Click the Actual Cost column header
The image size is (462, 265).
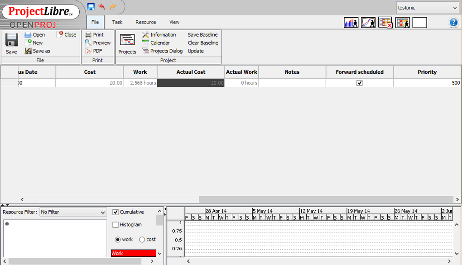click(191, 72)
